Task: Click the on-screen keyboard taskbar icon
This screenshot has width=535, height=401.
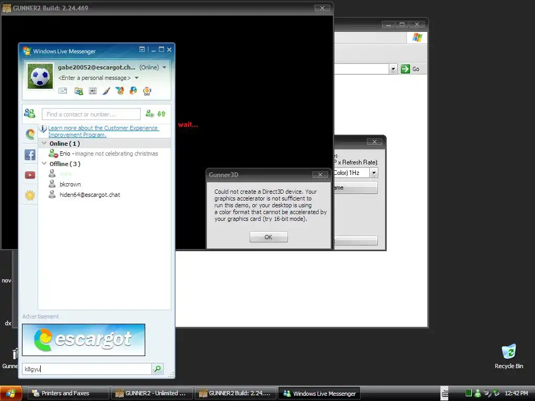Action: [445, 394]
